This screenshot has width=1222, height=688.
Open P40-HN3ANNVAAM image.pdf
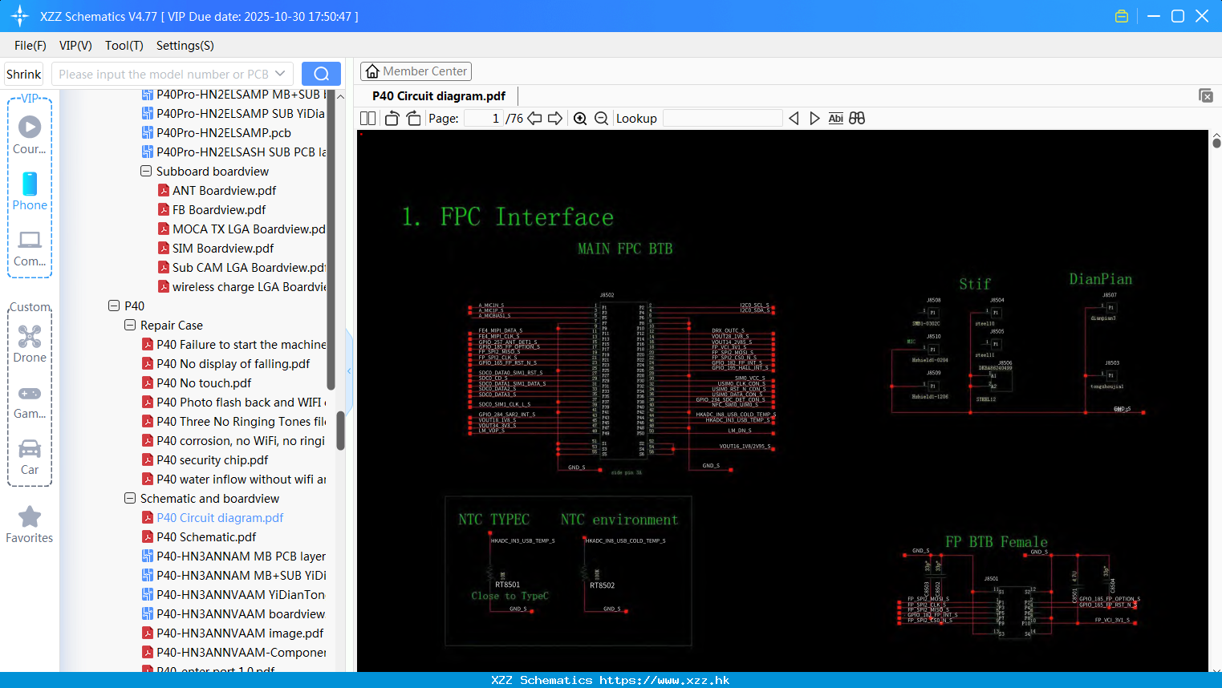click(x=240, y=633)
